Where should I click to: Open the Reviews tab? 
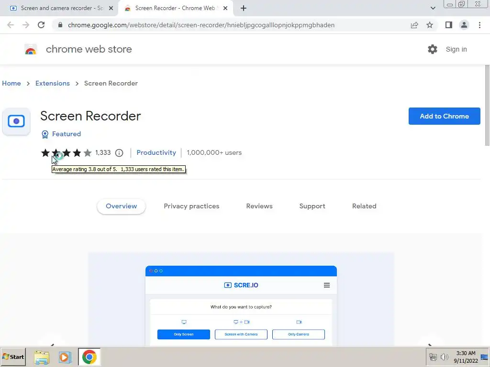tap(259, 206)
